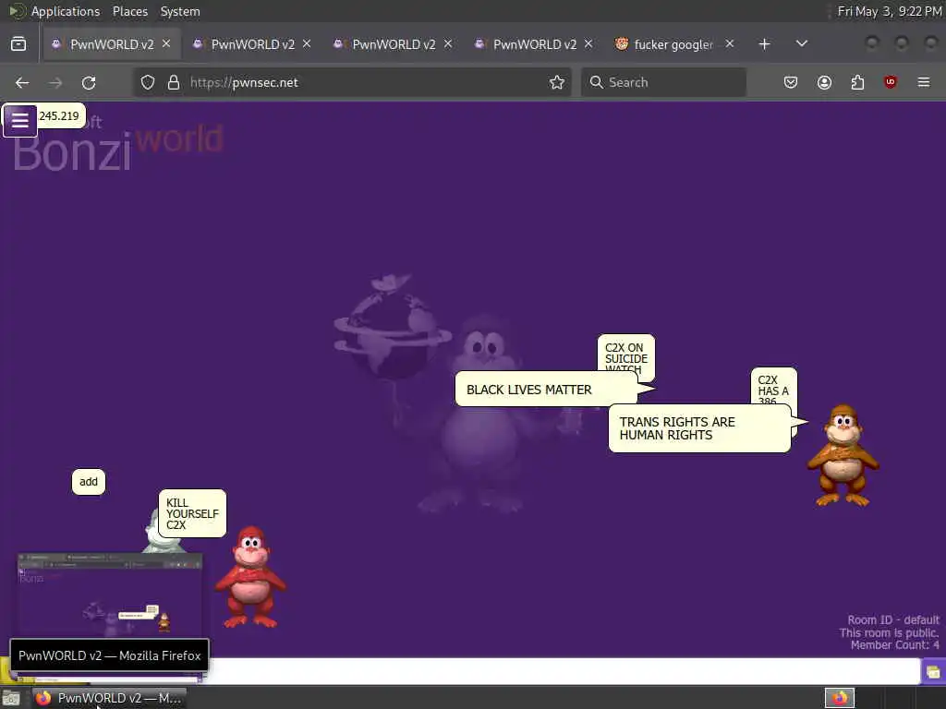
Task: Open Firefox View at tab bar start
Action: tap(18, 44)
